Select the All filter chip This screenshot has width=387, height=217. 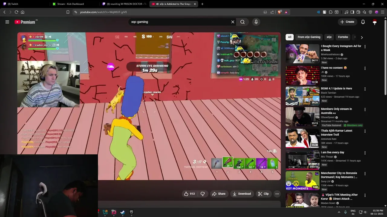pyautogui.click(x=289, y=37)
